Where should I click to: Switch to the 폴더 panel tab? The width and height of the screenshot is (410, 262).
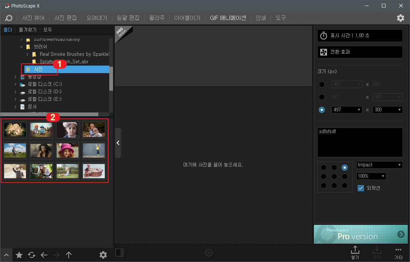[x=8, y=30]
